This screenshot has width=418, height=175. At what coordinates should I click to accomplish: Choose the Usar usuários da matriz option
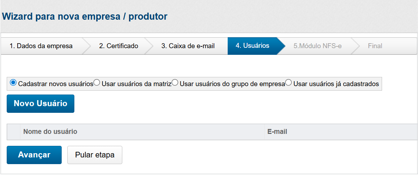[x=97, y=83]
